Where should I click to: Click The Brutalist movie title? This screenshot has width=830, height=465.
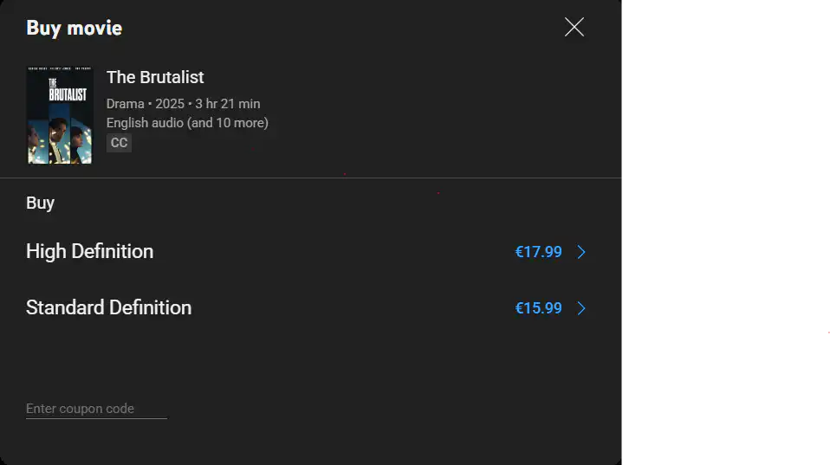click(155, 77)
